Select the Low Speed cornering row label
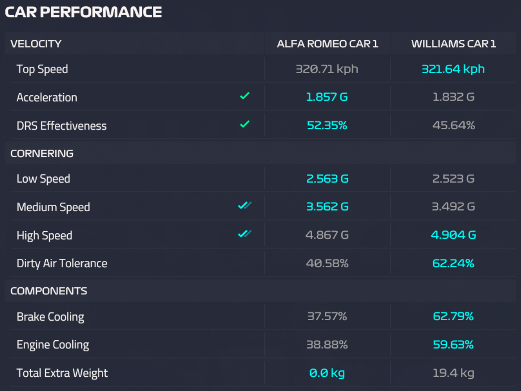The image size is (521, 391). coord(43,179)
